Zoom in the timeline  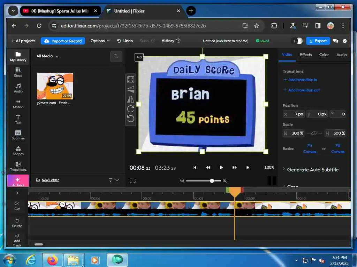click(x=225, y=181)
